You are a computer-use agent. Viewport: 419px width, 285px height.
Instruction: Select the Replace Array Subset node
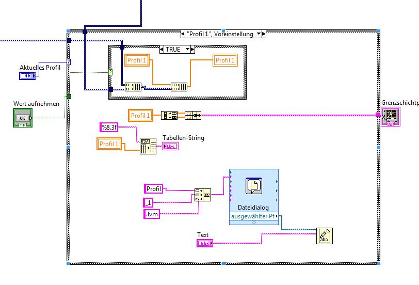click(x=179, y=87)
